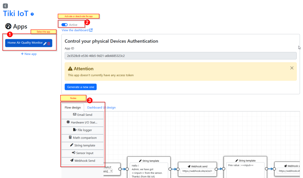
Task: Add a Webhook Send node from palette
Action: coord(82,161)
